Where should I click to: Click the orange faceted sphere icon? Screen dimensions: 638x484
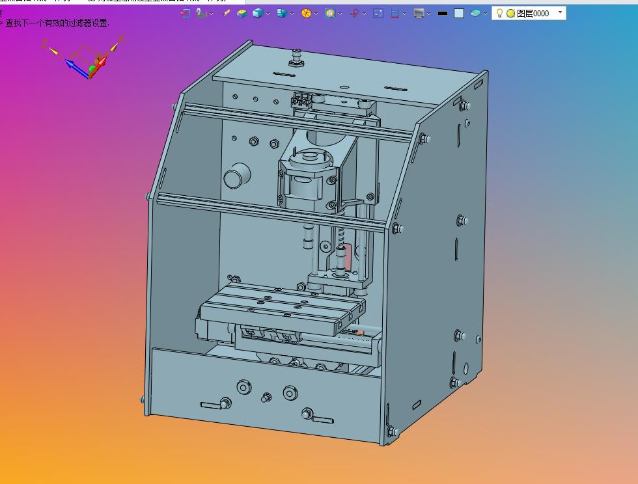tap(306, 14)
